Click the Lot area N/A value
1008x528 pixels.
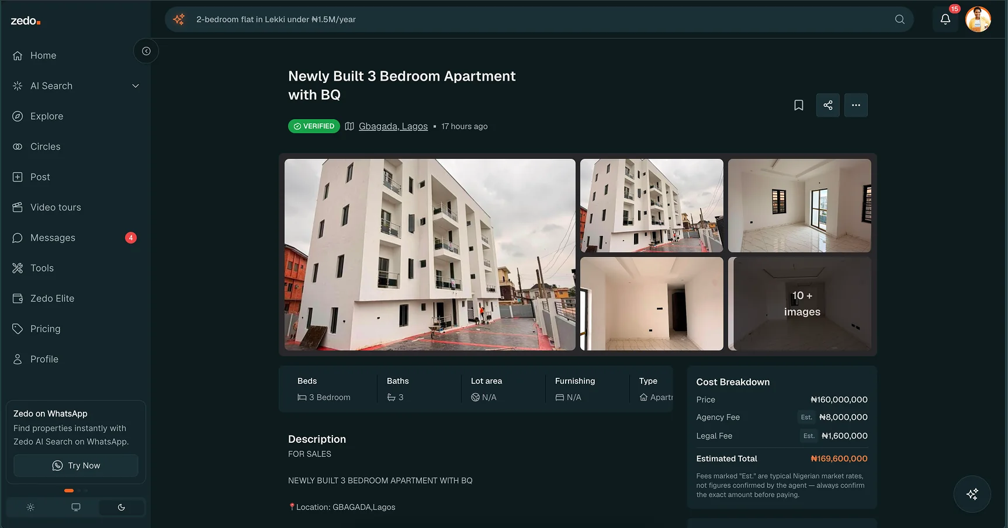click(x=484, y=397)
